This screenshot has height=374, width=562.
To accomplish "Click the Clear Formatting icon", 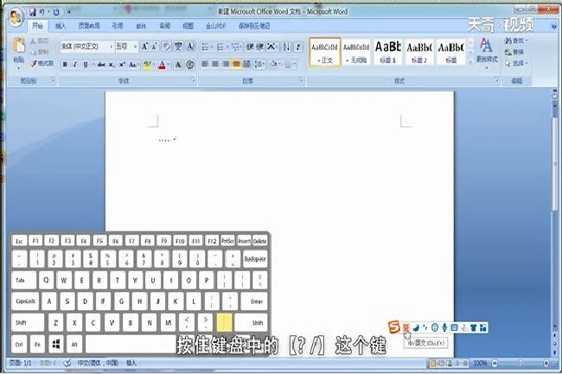I will [166, 47].
